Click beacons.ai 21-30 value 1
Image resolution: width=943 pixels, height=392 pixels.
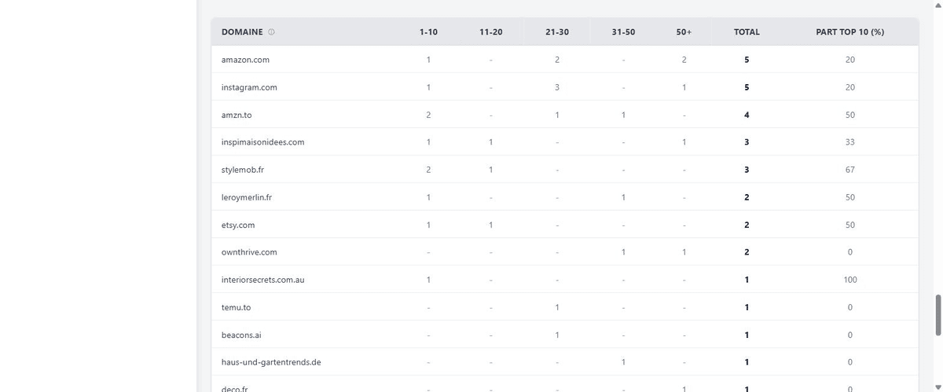coord(556,335)
